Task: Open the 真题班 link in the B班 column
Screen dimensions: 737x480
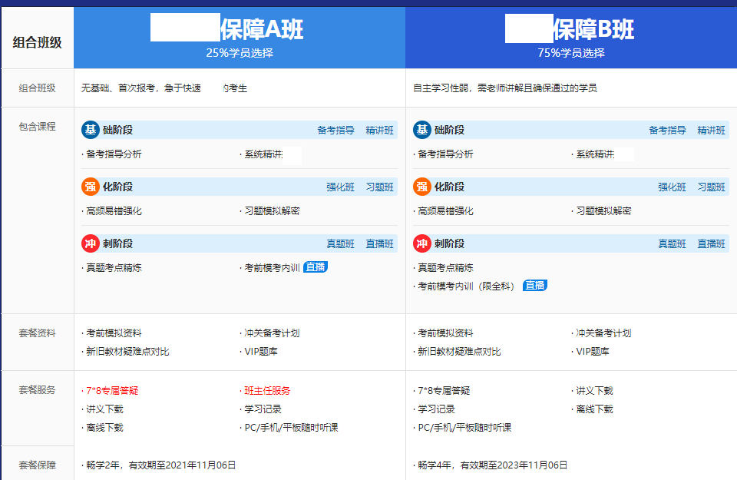Action: tap(673, 244)
